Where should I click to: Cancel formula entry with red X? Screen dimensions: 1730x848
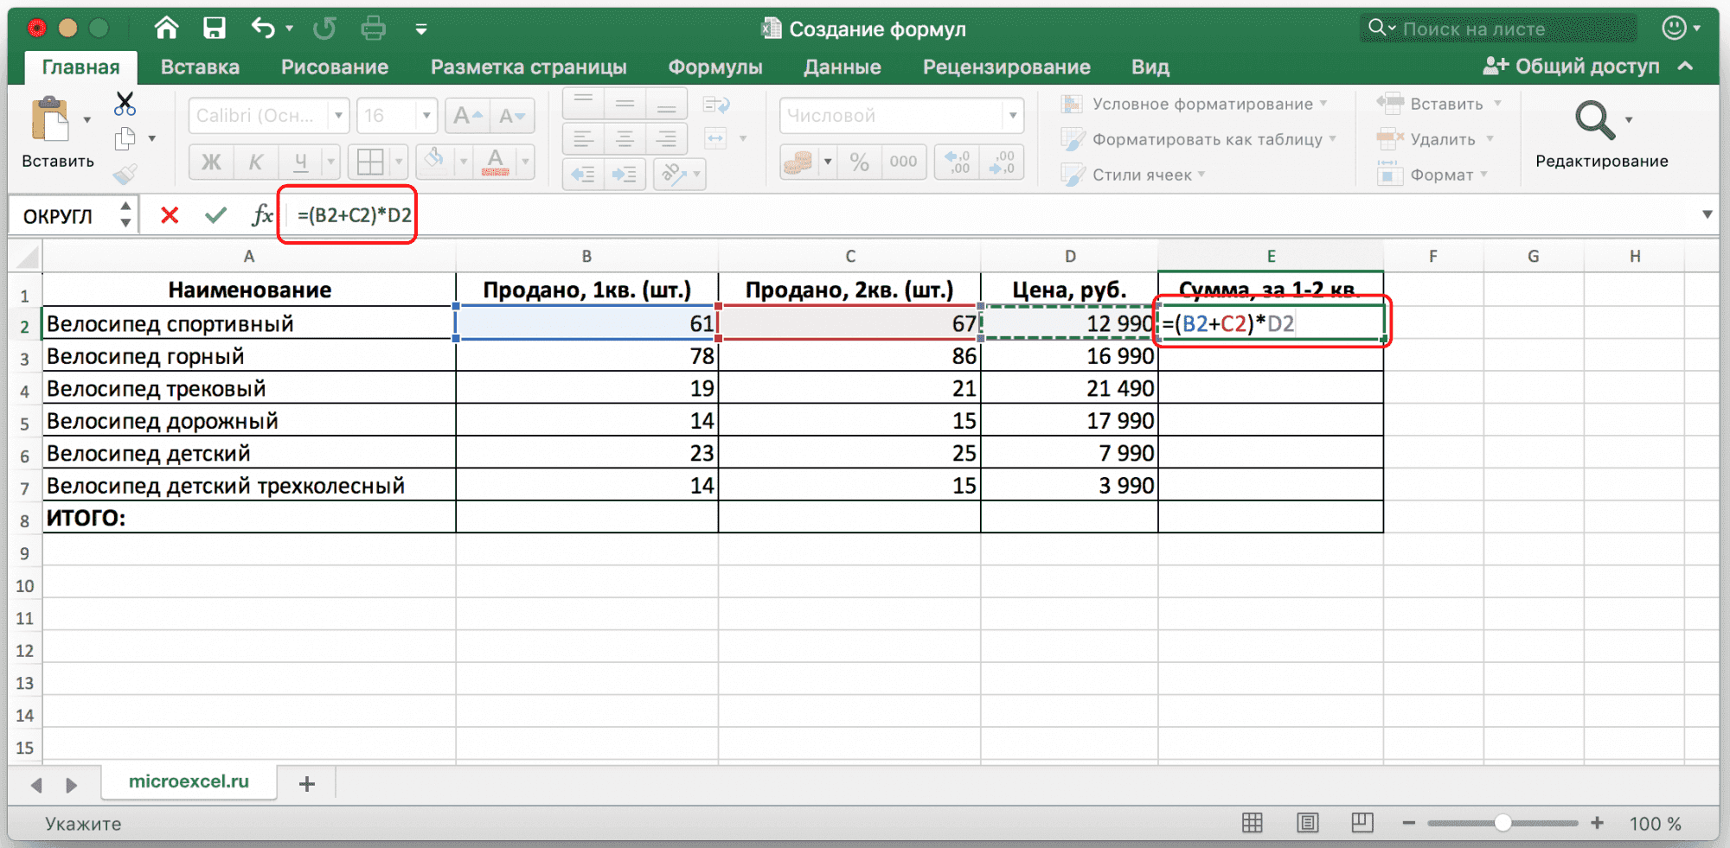(170, 215)
